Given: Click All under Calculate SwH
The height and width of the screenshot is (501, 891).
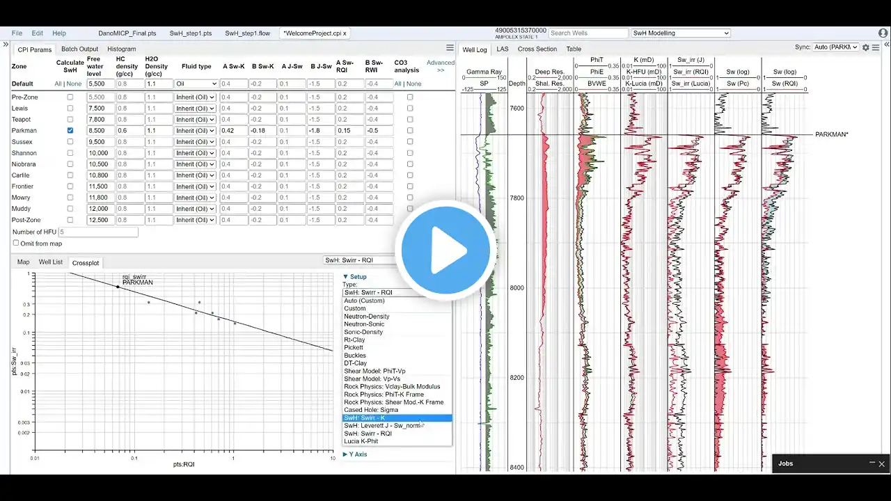Looking at the screenshot, I should pos(58,83).
